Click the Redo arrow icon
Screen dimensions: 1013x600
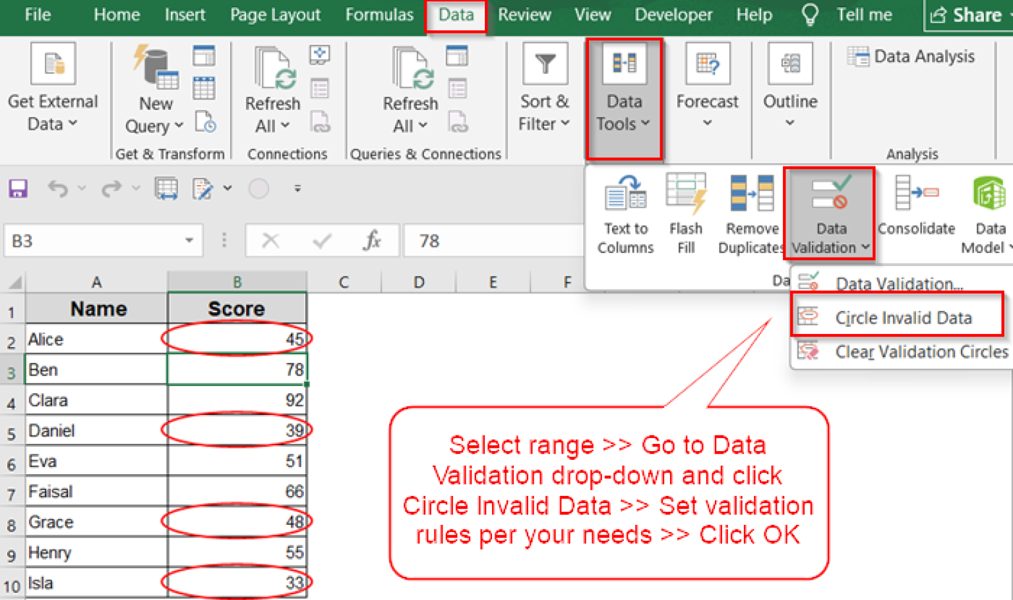pyautogui.click(x=111, y=189)
